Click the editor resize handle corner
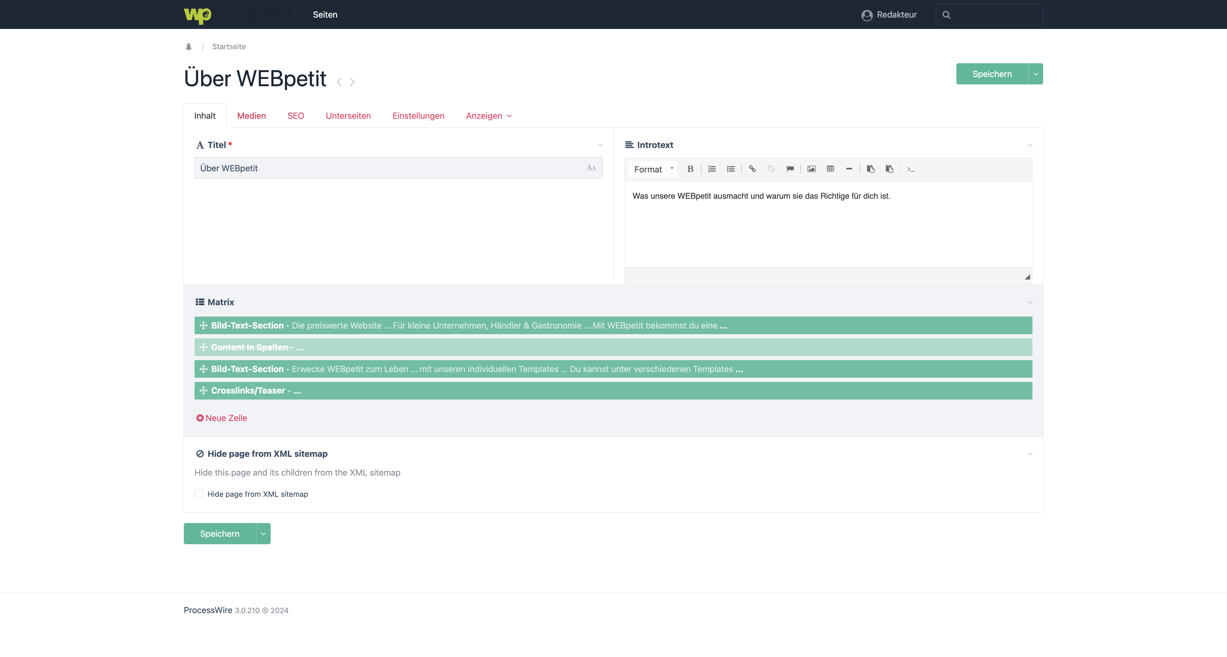Screen dimensions: 1227x657 1027,277
